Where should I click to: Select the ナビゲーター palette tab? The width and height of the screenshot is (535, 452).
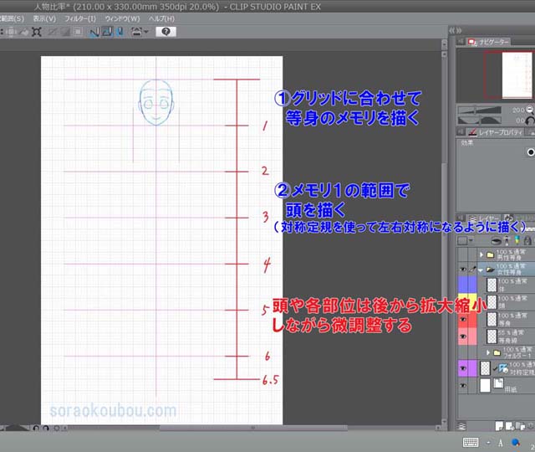tap(489, 42)
